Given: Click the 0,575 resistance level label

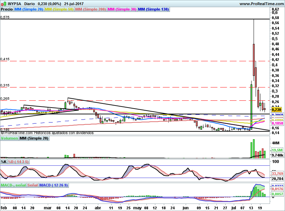Looking at the screenshot, I should click(5, 17).
